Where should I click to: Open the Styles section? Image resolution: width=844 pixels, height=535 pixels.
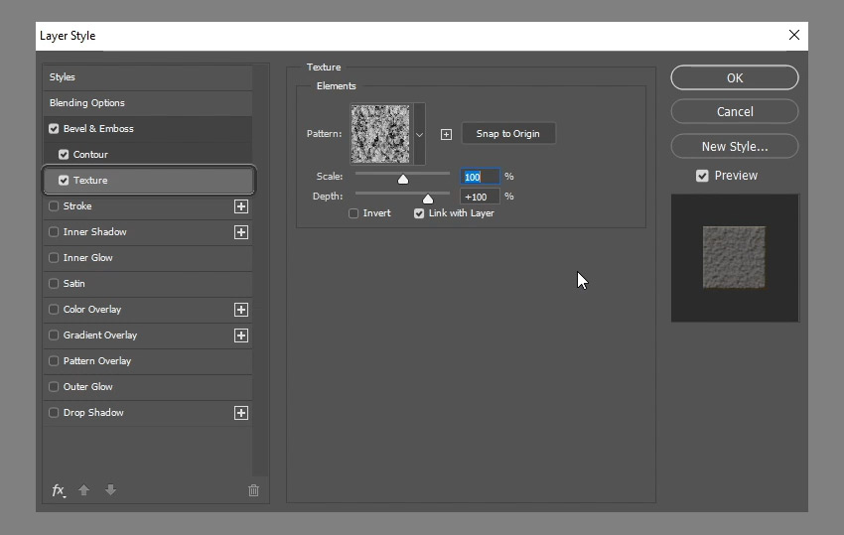63,77
